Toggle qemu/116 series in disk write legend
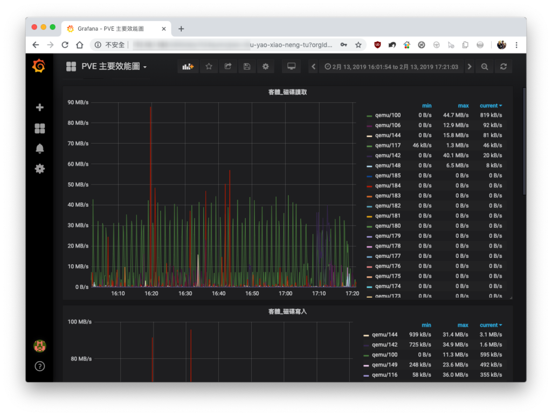This screenshot has height=416, width=552. (x=384, y=375)
